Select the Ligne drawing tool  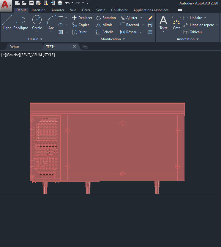[7, 23]
